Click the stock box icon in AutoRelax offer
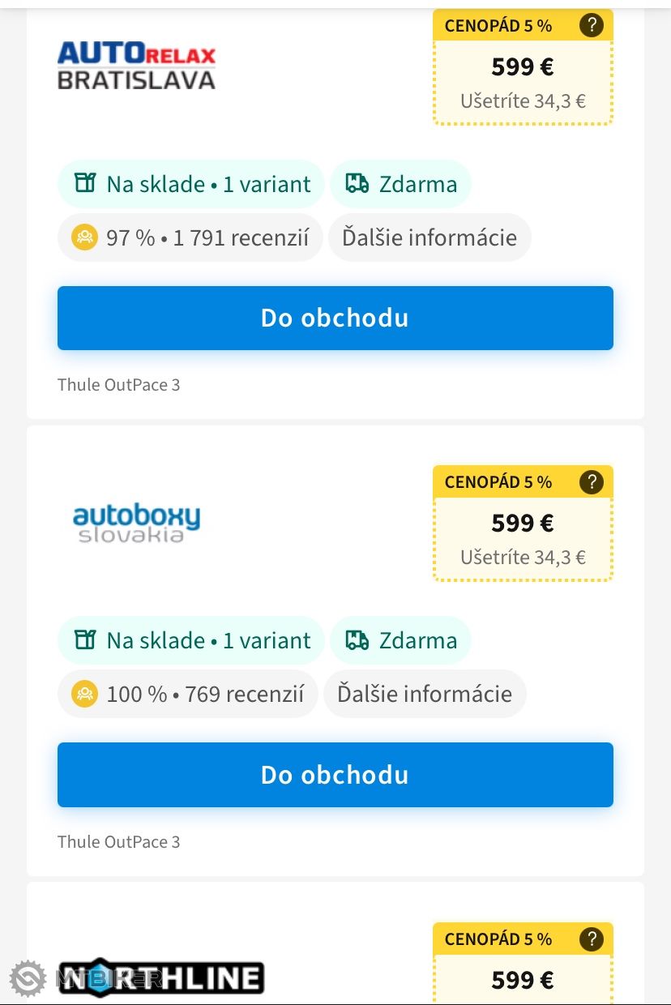 point(85,183)
